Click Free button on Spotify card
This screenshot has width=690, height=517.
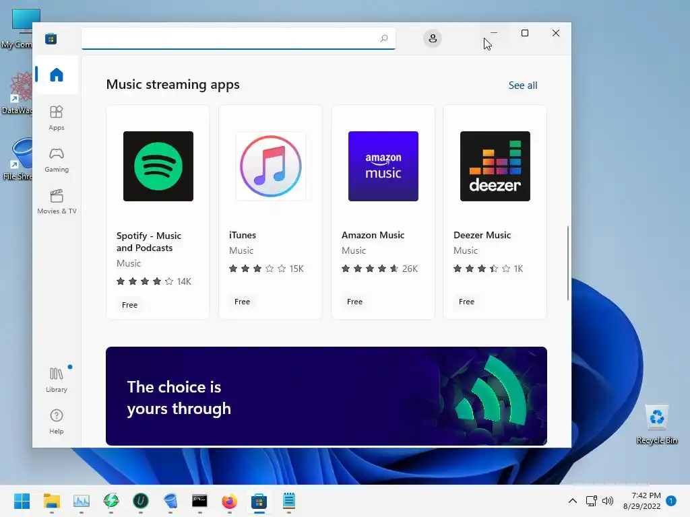pos(130,305)
